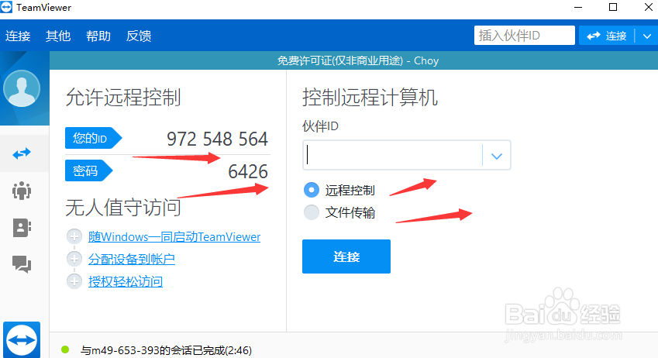Open the 帮助 menu
658x358 pixels.
(98, 36)
